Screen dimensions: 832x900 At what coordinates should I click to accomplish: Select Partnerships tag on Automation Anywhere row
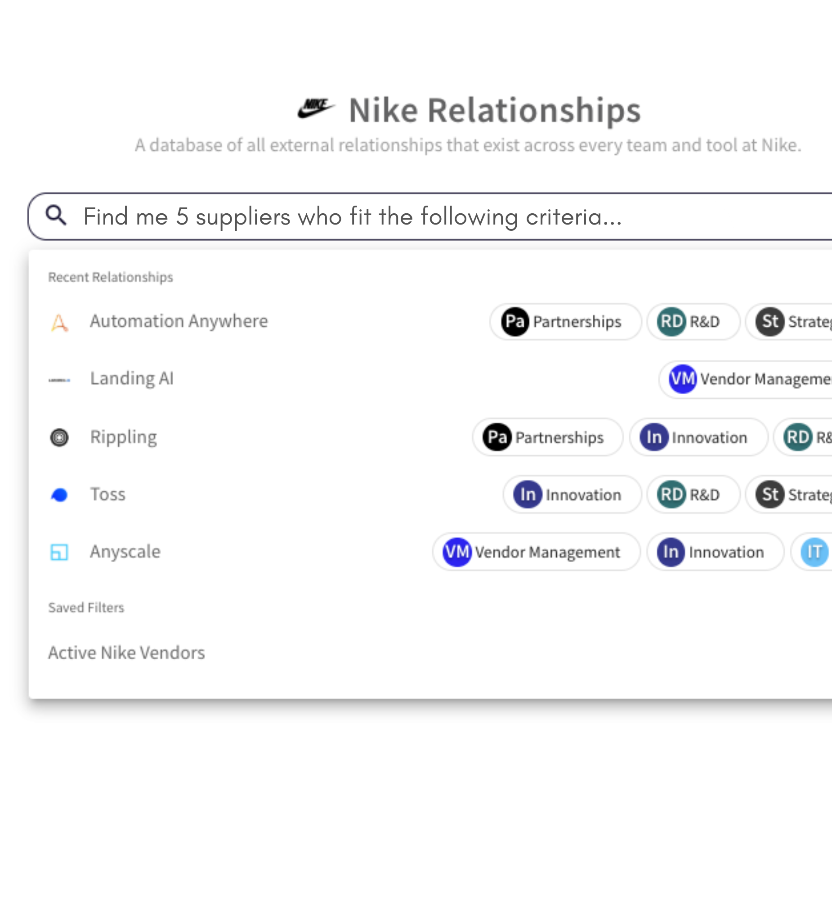(565, 322)
